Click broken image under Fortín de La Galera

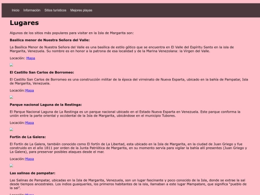click(11, 166)
